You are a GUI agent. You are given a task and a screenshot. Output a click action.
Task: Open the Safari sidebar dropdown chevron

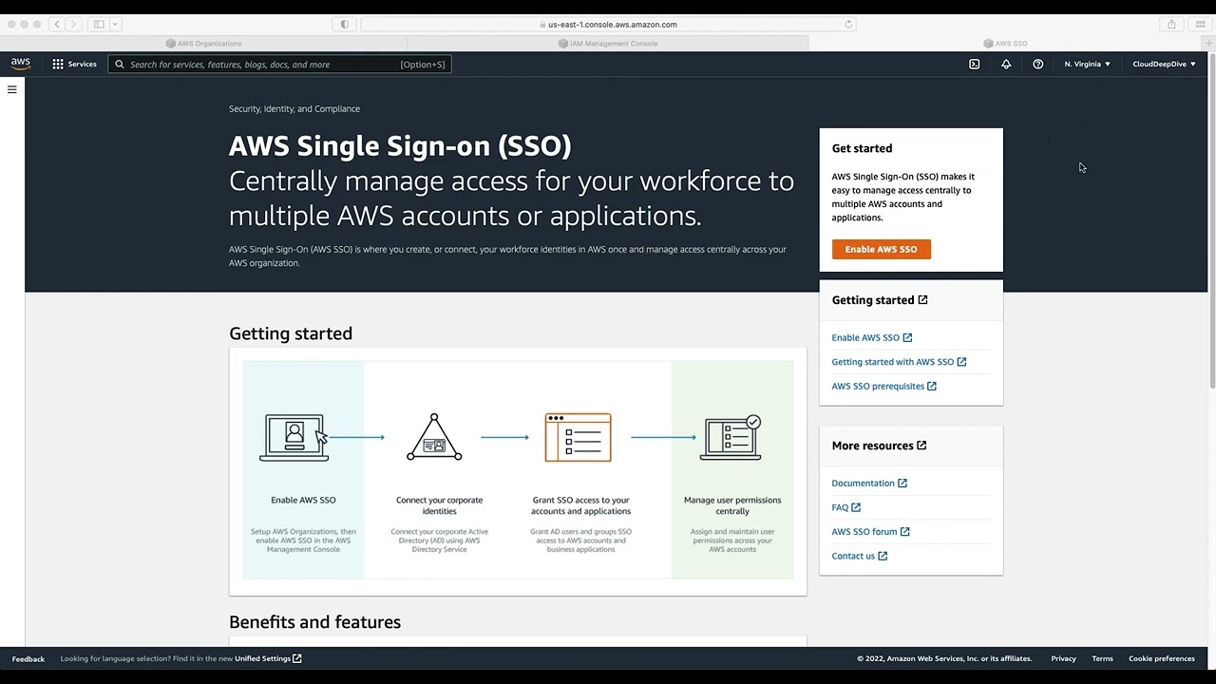tap(116, 24)
